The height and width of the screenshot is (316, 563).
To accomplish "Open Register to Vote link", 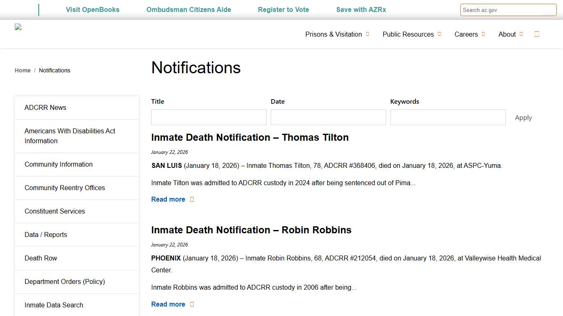I will point(284,9).
